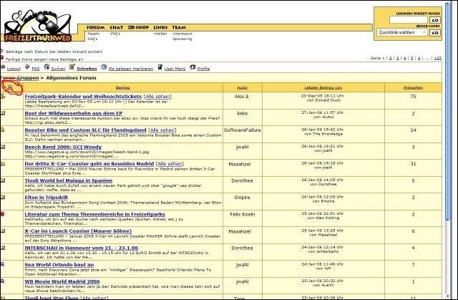Open the TEAM menu
Image resolution: width=458 pixels, height=300 pixels.
click(179, 27)
